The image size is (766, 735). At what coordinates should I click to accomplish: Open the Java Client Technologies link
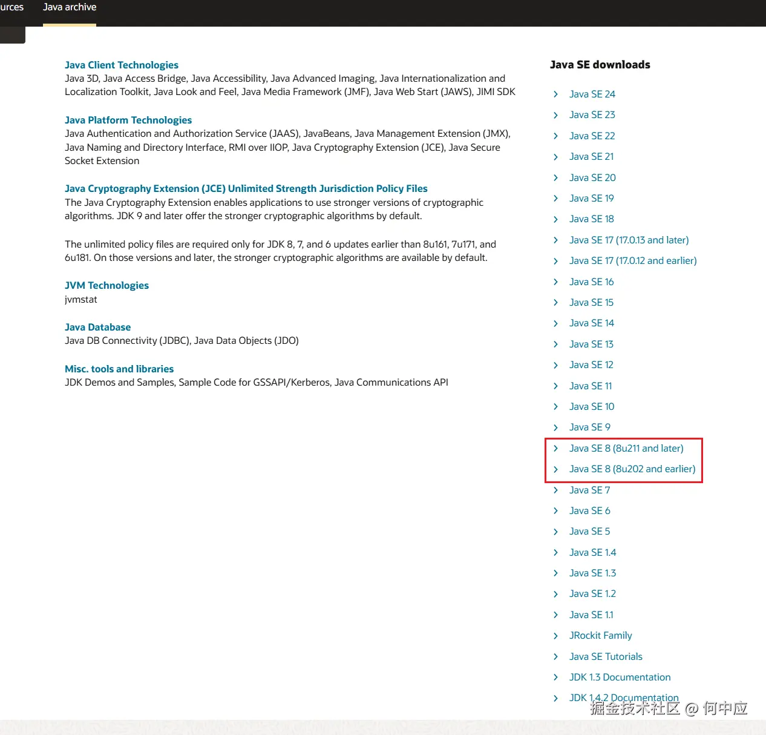[122, 65]
